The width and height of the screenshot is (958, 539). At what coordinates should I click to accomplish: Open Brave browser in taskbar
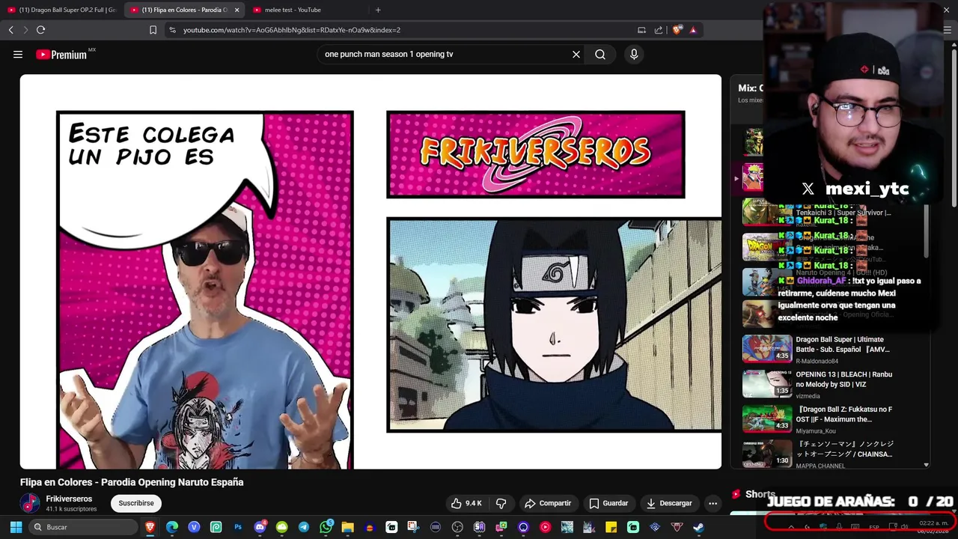(150, 527)
